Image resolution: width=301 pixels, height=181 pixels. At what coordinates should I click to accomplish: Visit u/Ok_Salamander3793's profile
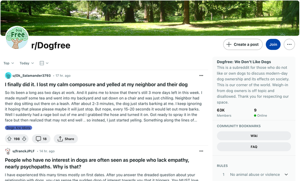tap(31, 76)
